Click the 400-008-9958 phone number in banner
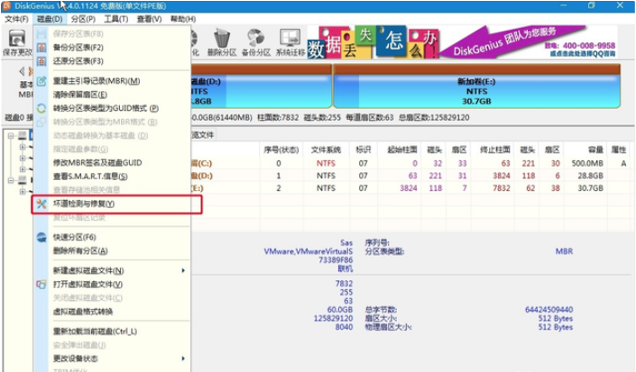The width and height of the screenshot is (636, 372). 588,46
